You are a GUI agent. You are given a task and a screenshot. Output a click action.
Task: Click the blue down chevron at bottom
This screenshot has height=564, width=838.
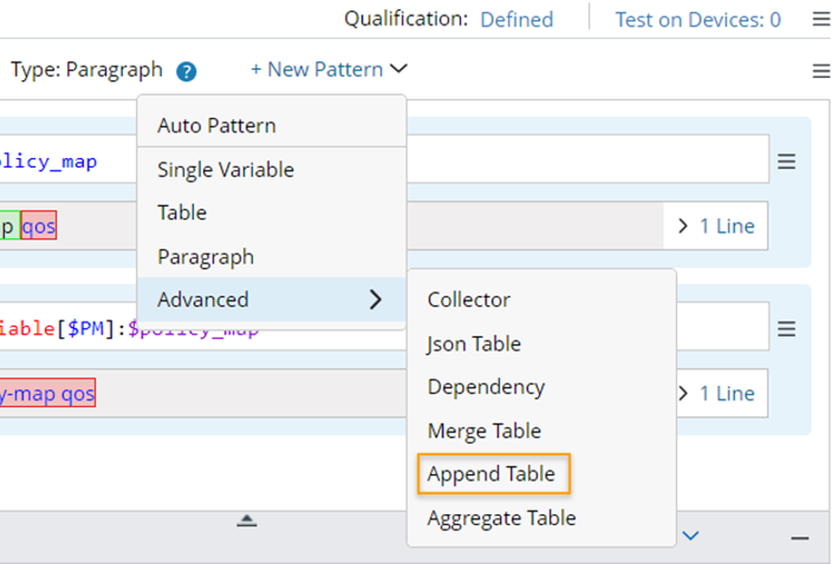pos(691,535)
